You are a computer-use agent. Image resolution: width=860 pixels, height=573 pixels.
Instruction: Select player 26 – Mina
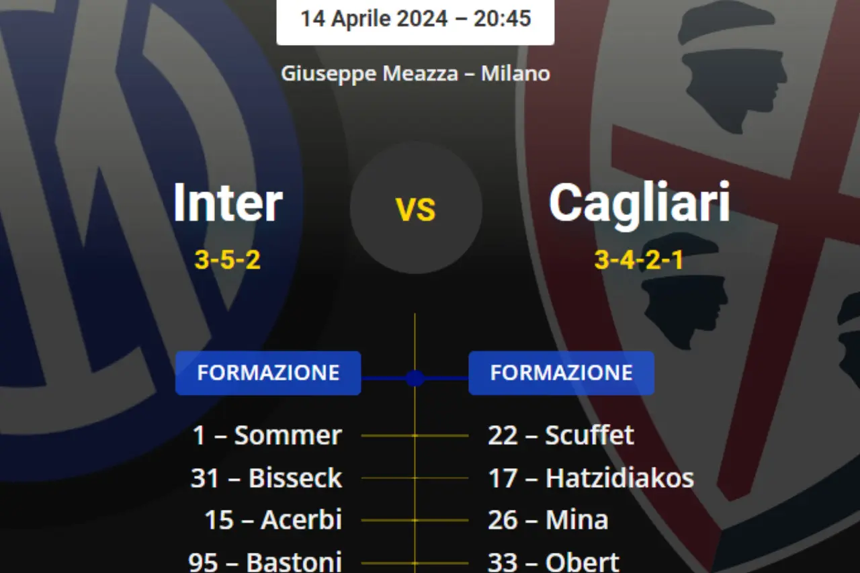(548, 520)
